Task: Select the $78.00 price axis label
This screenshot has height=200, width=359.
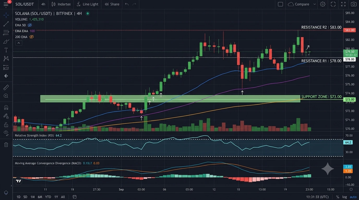Action: 350,59
